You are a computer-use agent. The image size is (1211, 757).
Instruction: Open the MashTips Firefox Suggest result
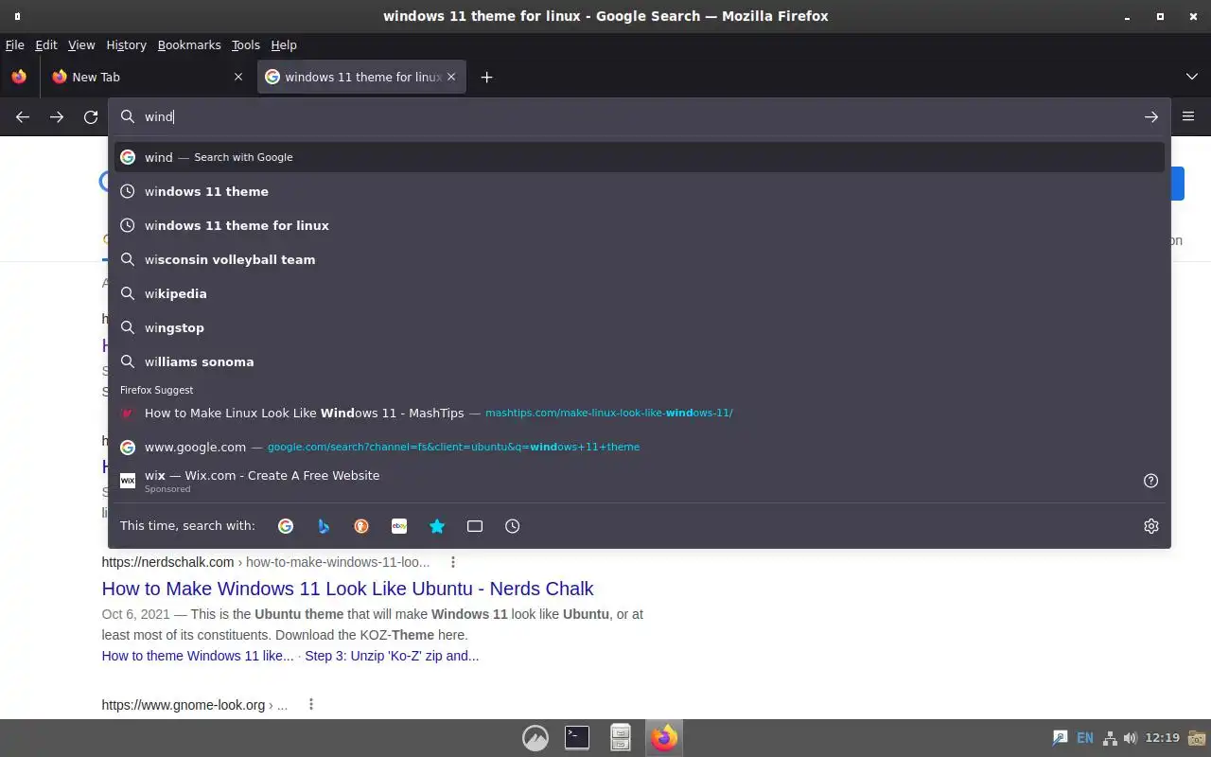coord(639,413)
